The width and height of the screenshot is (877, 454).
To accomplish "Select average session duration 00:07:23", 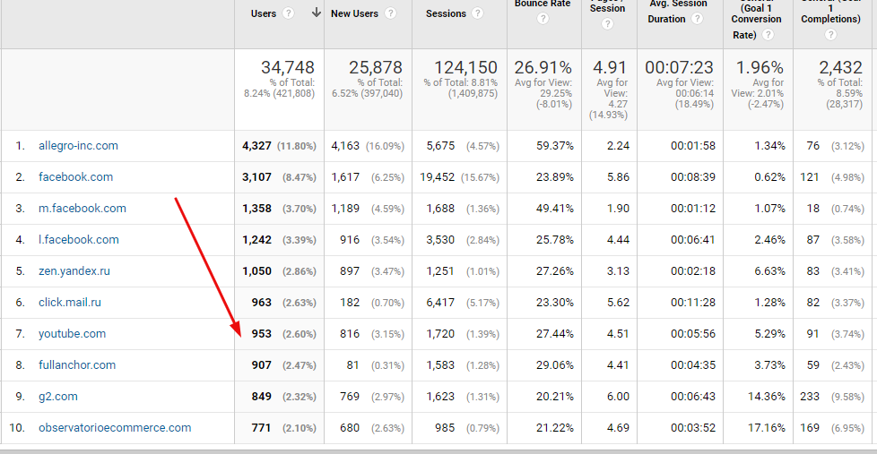I will pos(679,67).
